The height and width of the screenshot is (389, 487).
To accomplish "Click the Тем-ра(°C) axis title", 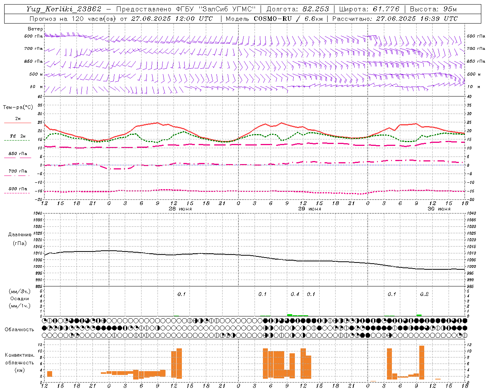I will pos(18,107).
